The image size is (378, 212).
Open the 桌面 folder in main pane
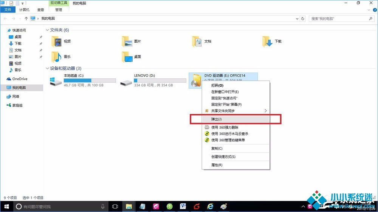(127, 57)
